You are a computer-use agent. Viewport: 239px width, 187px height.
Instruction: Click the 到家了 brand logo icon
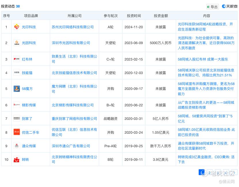pyautogui.click(x=17, y=118)
